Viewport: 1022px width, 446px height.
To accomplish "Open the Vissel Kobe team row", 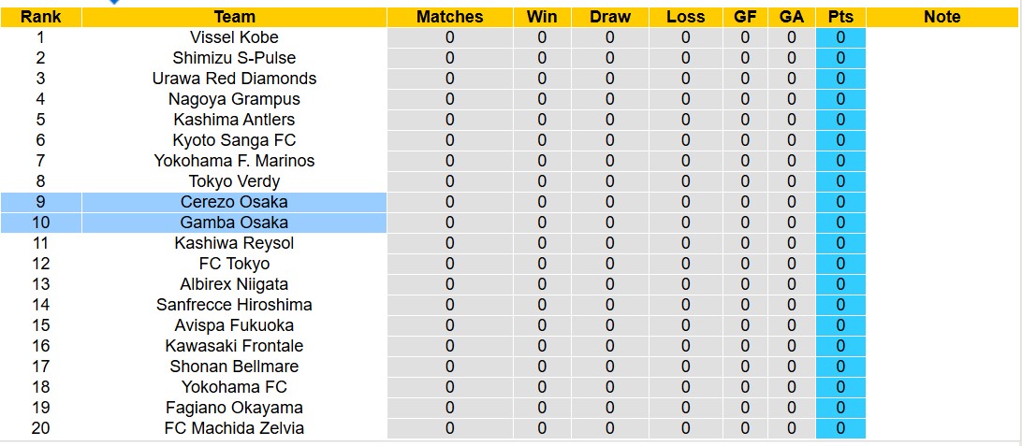I will tap(234, 37).
